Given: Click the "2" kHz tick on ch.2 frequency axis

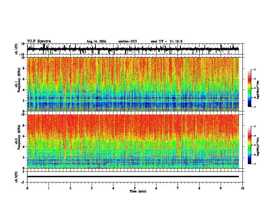Looking at the screenshot, I should click(x=24, y=158).
